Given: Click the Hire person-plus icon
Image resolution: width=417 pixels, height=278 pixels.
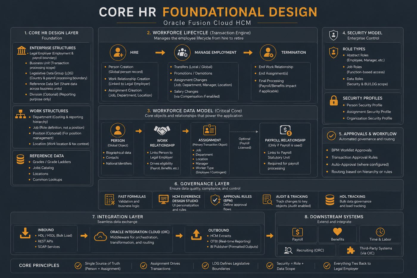Looking at the screenshot, I should (118, 52).
